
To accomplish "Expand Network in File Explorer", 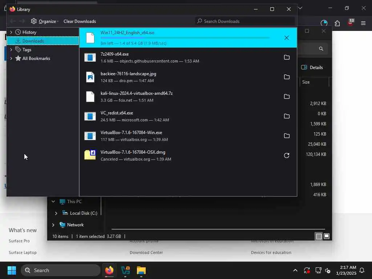I will (53, 225).
